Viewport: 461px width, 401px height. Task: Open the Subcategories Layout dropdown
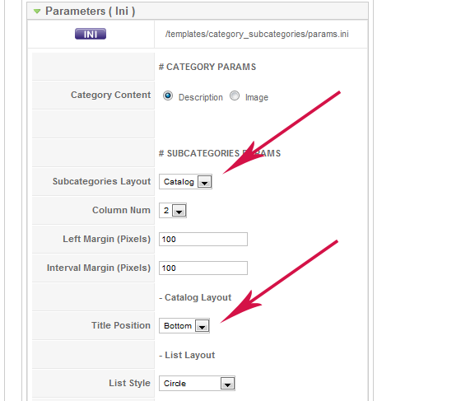185,182
